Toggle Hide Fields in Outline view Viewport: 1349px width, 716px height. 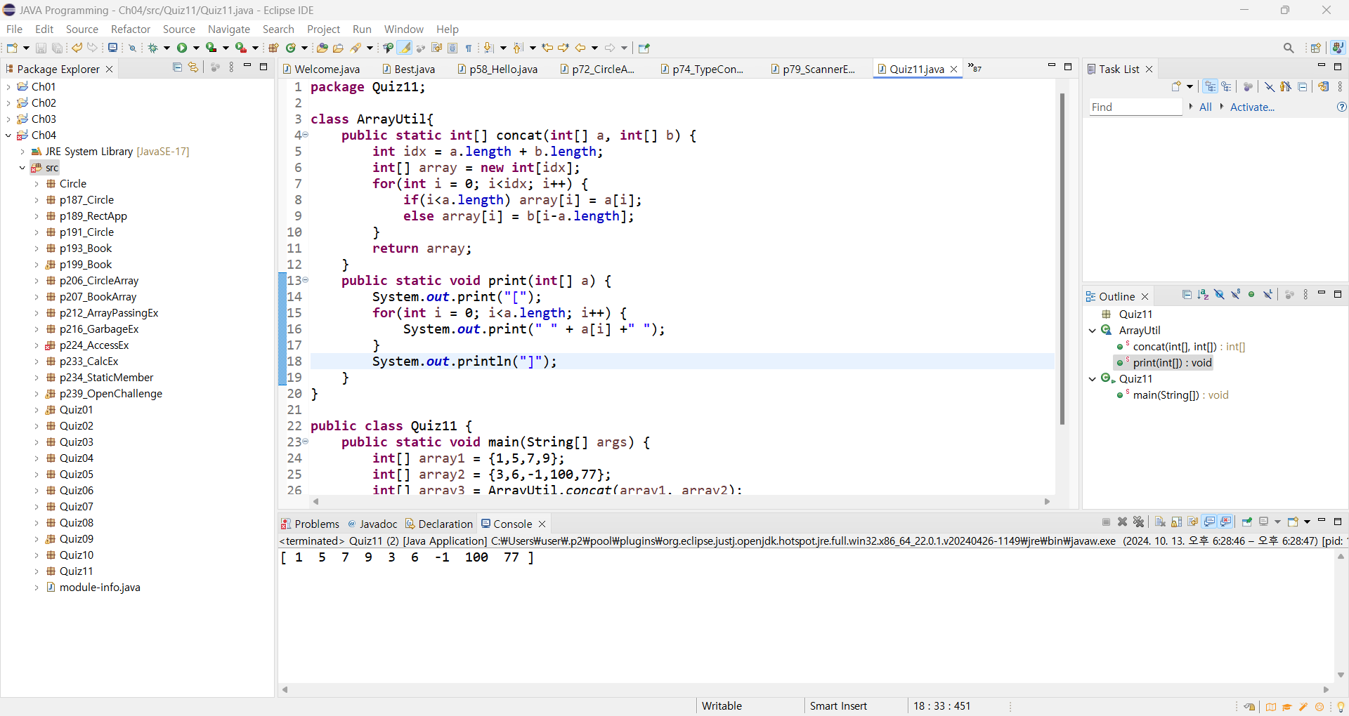coord(1219,295)
